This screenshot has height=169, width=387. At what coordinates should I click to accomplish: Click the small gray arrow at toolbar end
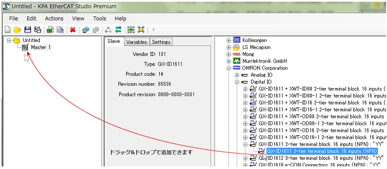pos(154,30)
